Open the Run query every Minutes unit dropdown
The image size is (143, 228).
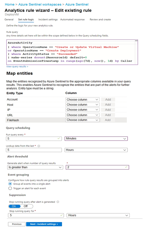[96, 139]
